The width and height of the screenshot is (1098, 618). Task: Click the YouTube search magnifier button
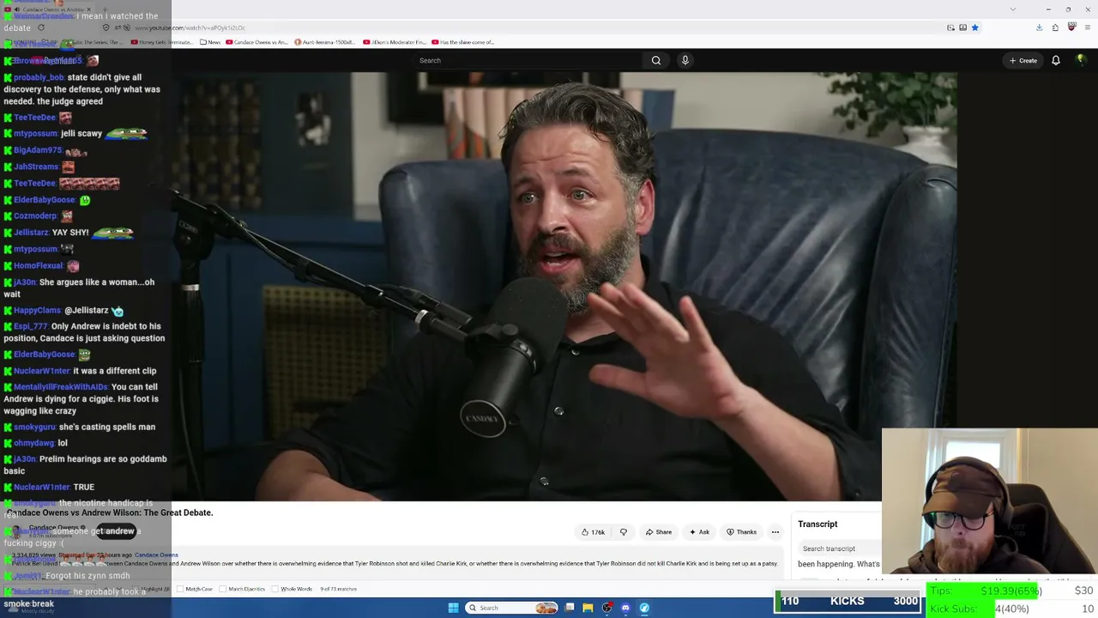[656, 60]
